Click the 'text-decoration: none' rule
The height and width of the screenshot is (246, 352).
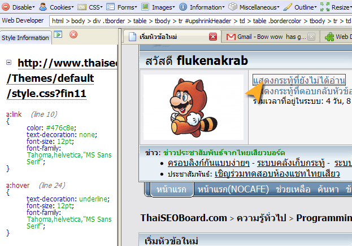62,134
